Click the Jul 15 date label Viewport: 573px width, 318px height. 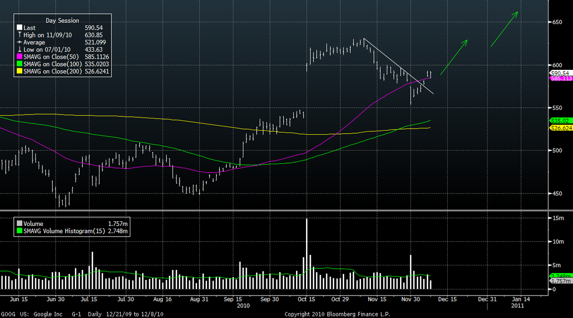point(89,299)
